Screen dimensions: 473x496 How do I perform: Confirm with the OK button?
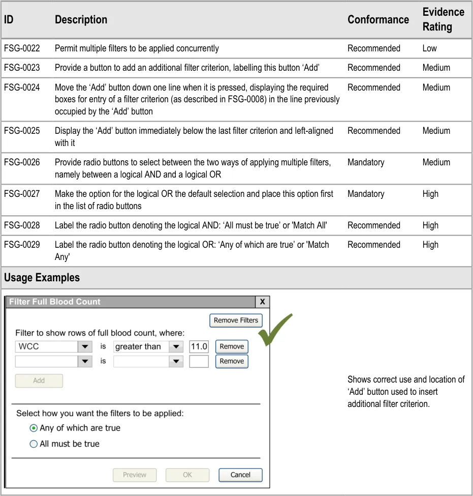pos(187,475)
